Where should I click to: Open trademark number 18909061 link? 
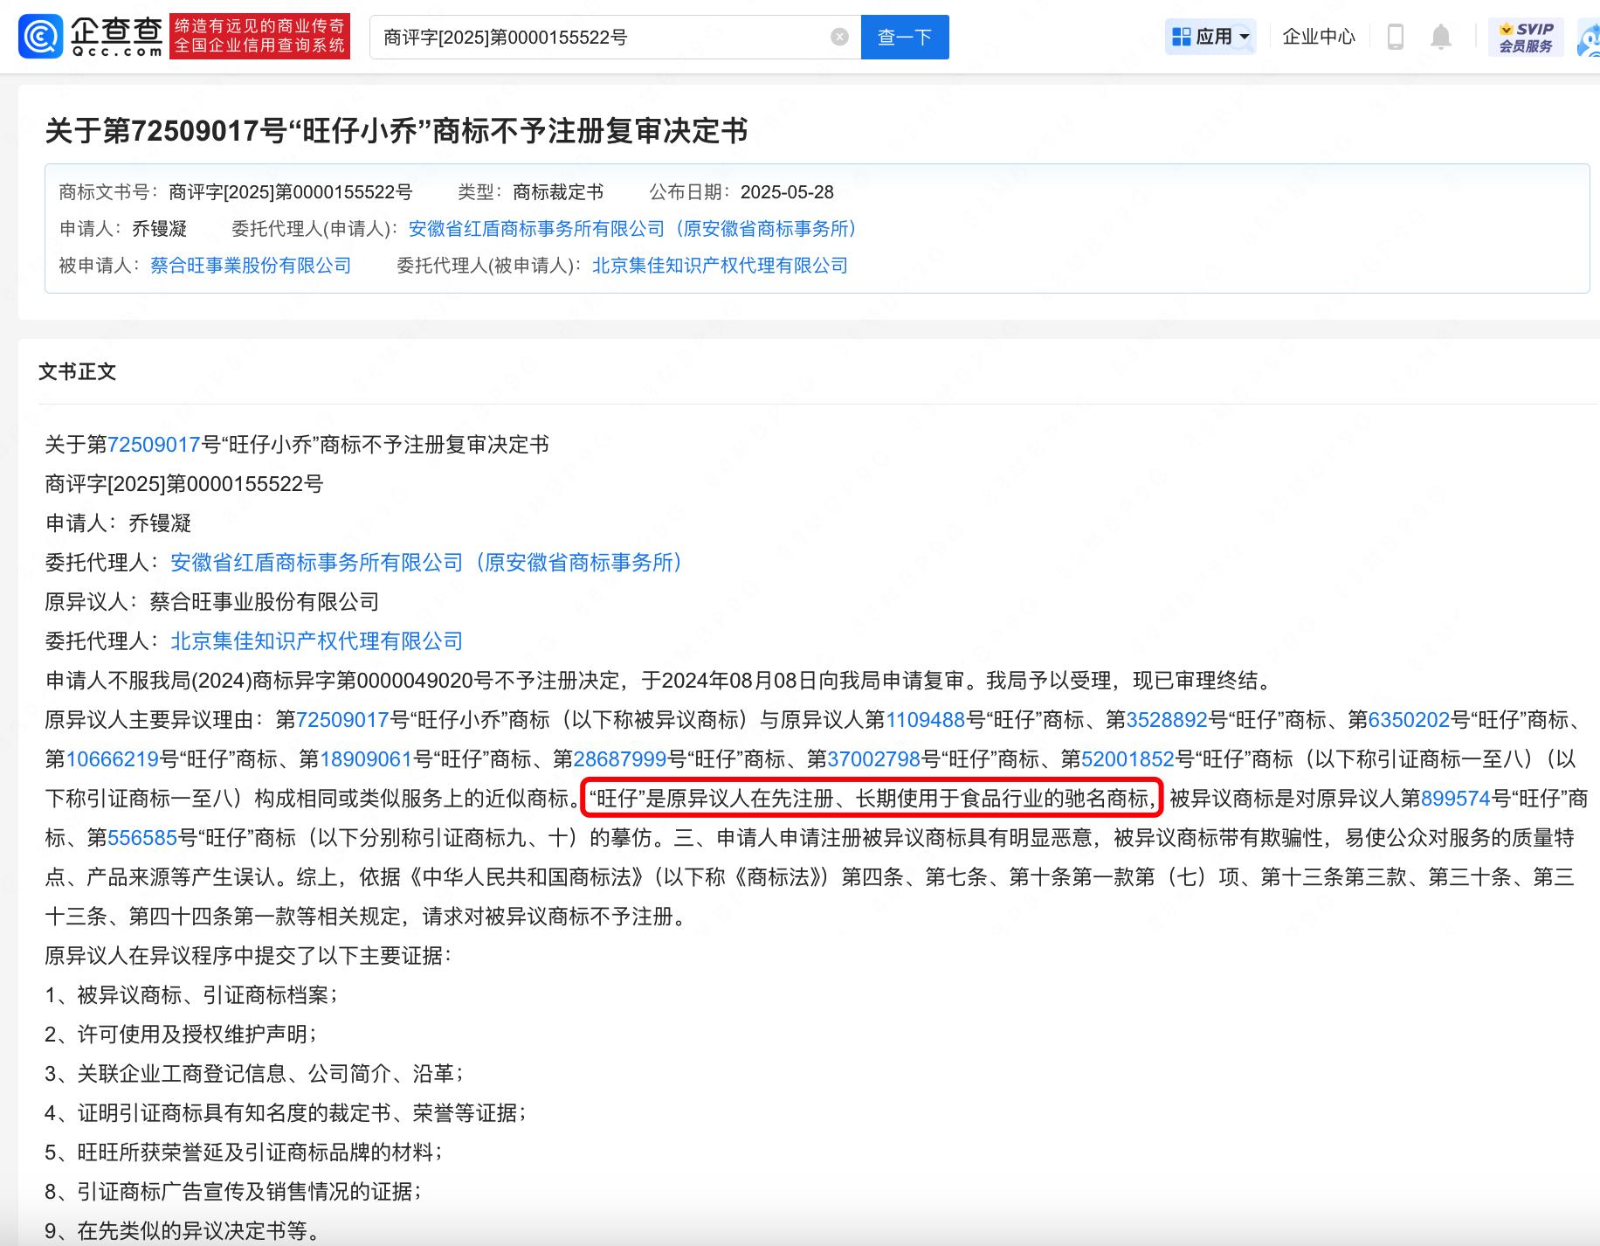367,759
